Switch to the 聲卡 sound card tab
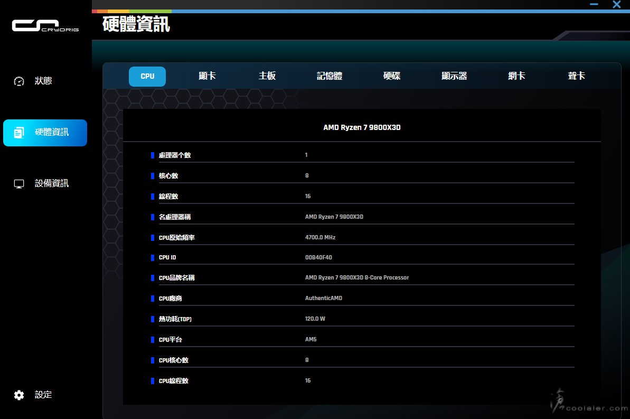 576,76
